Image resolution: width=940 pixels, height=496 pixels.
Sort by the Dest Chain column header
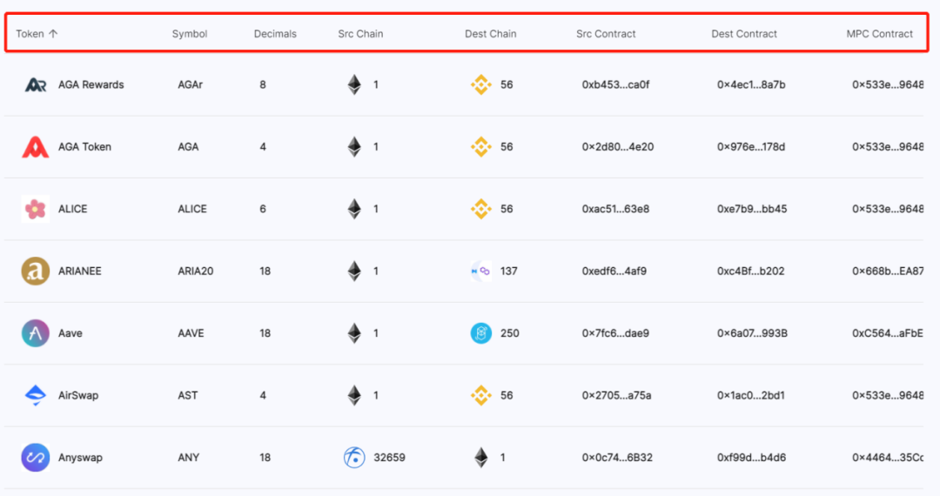(x=490, y=34)
